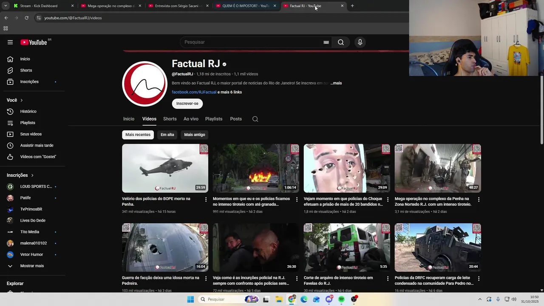Switch to the Ao vivo tab
Viewport: 544px width, 306px height.
click(x=191, y=119)
